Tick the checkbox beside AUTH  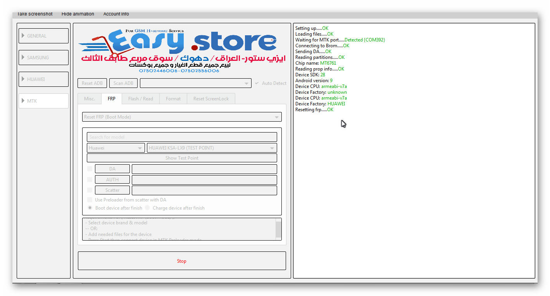point(90,180)
